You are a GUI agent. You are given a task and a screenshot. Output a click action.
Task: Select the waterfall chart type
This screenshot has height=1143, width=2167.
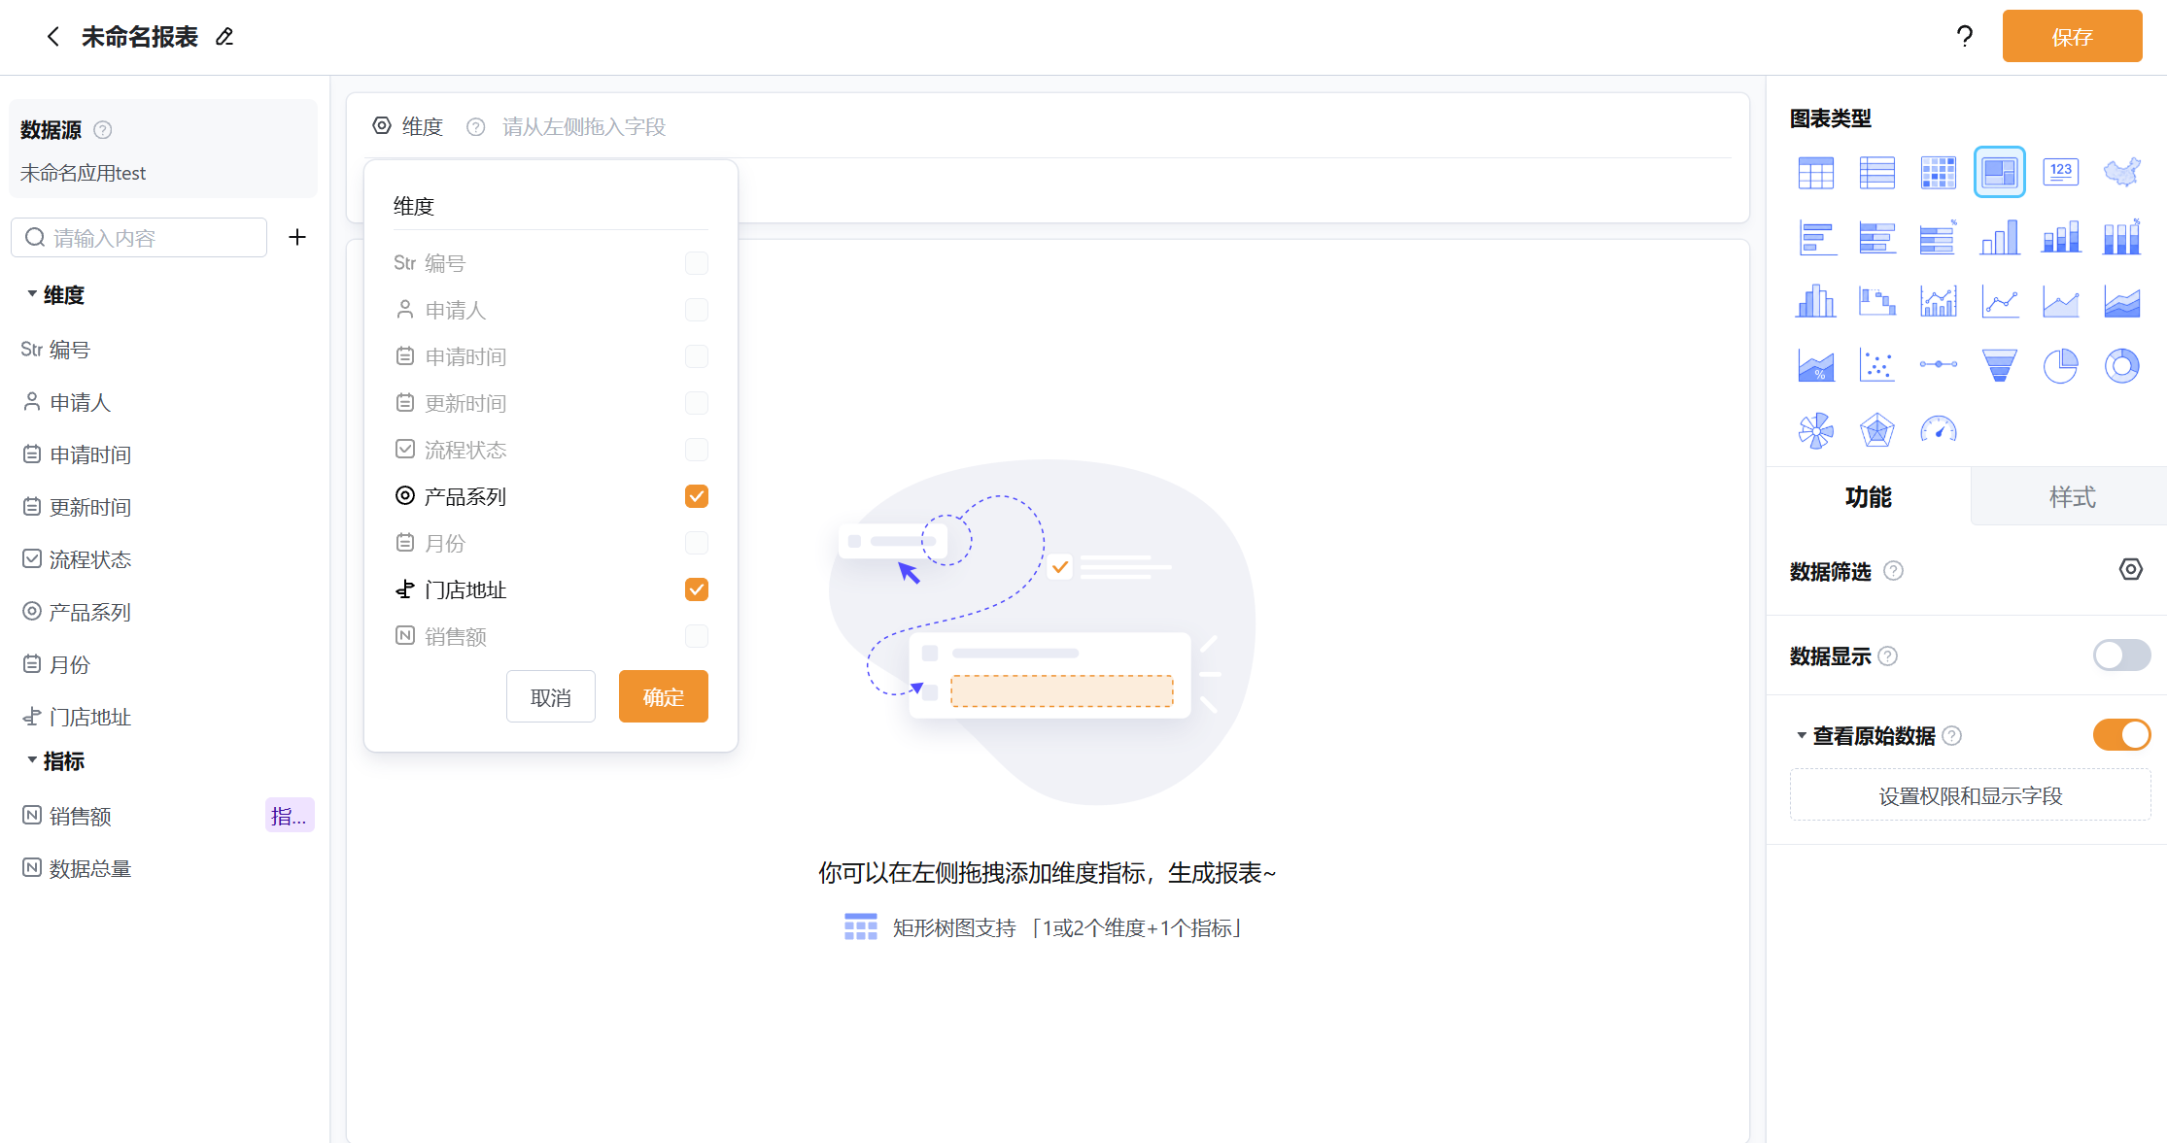pos(1876,301)
